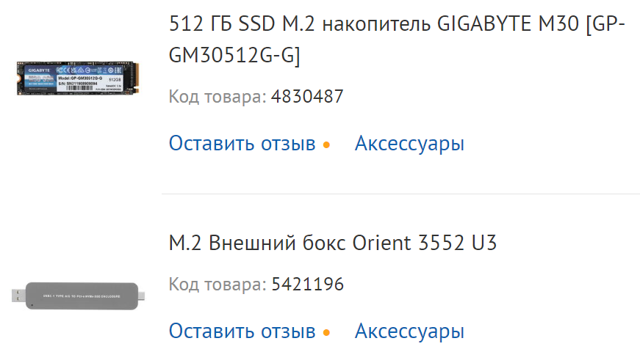Screen dimensions: 640x352
Task: Click the orange dot beside the SSD review link
Action: coord(326,144)
